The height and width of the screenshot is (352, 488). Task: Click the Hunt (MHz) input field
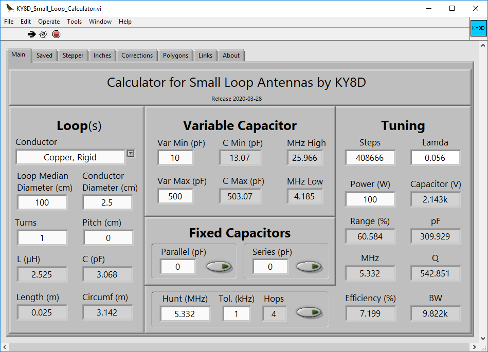185,314
